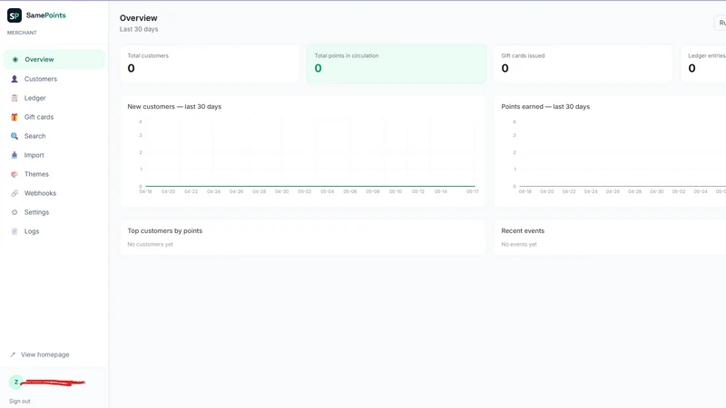The height and width of the screenshot is (408, 726).
Task: Open the Gift cards section
Action: [x=54, y=117]
